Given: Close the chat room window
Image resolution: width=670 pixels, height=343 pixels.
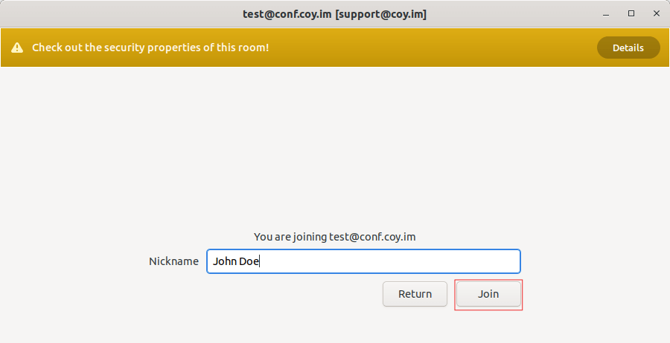Looking at the screenshot, I should pos(656,13).
